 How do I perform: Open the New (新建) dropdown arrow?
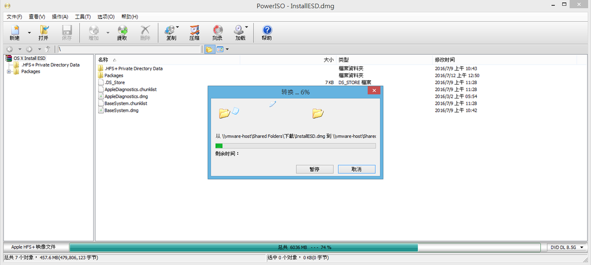[x=29, y=33]
